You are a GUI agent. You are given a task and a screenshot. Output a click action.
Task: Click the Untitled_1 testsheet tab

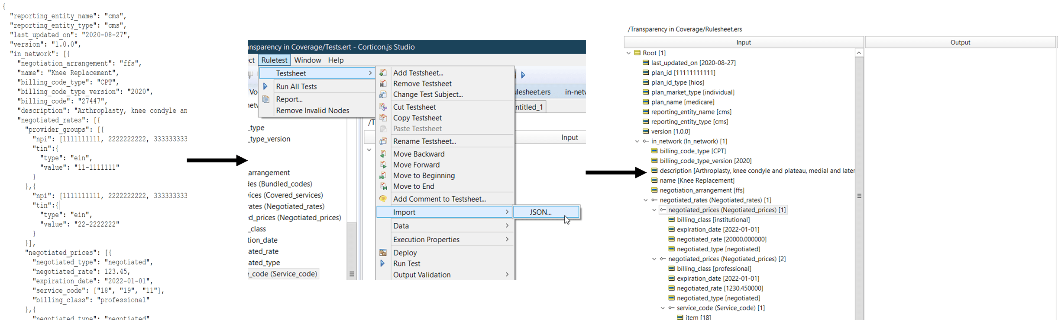(529, 107)
